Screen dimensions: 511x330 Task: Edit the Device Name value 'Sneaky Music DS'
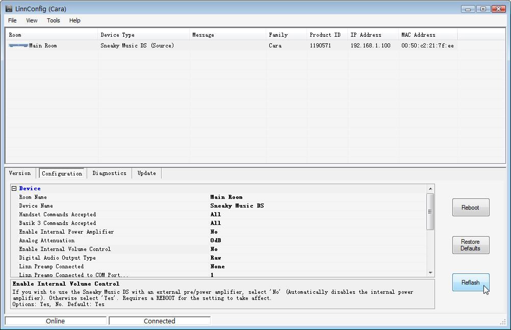coord(237,206)
